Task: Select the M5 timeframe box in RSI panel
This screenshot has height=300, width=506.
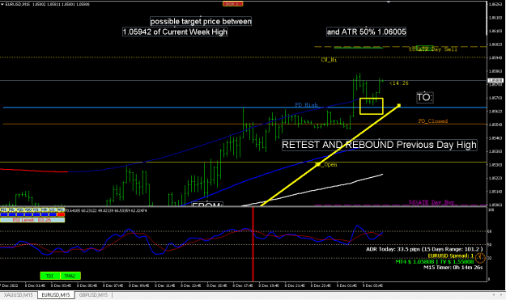Action: (x=12, y=209)
